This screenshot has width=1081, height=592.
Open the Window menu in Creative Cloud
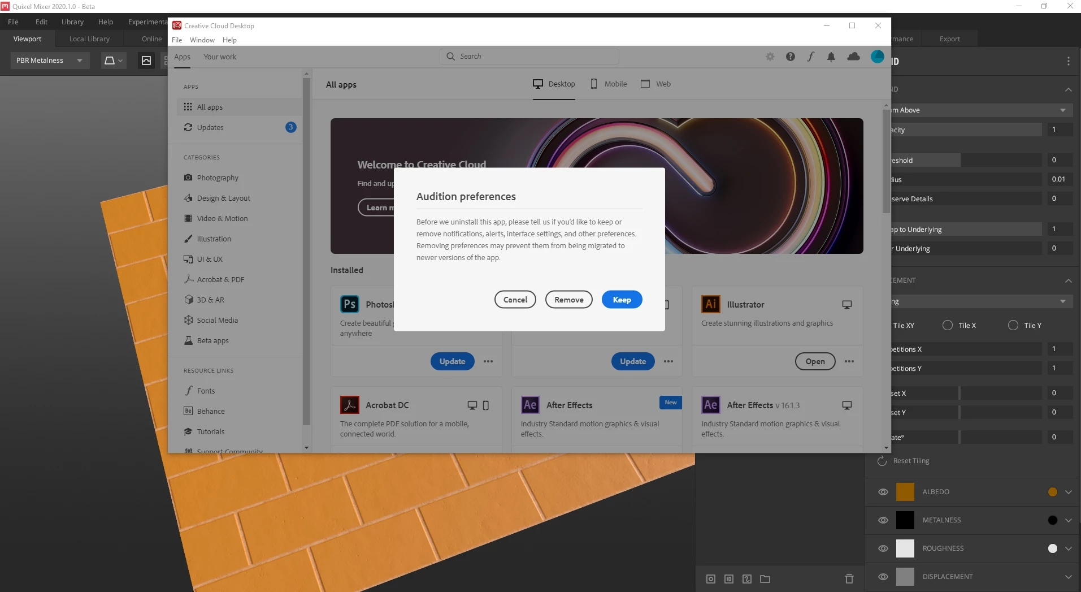(202, 40)
